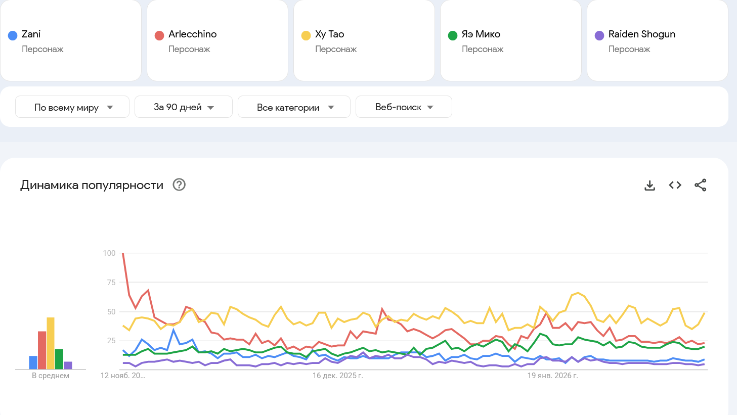737x415 pixels.
Task: Click the 16 дек. 2025 г. axis label
Action: coord(337,376)
